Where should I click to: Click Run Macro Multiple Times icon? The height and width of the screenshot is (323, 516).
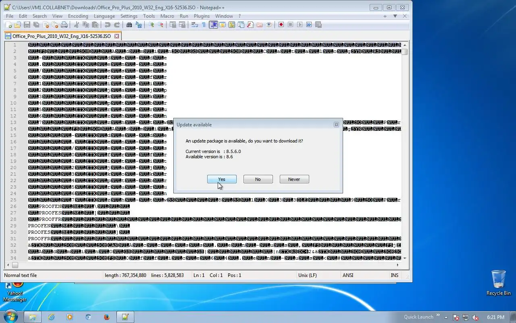coord(309,25)
